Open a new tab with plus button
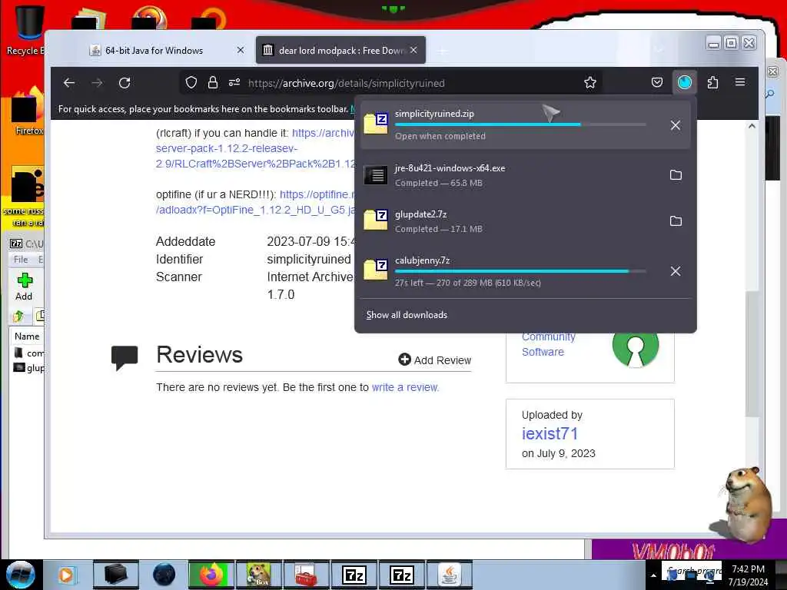 [442, 51]
